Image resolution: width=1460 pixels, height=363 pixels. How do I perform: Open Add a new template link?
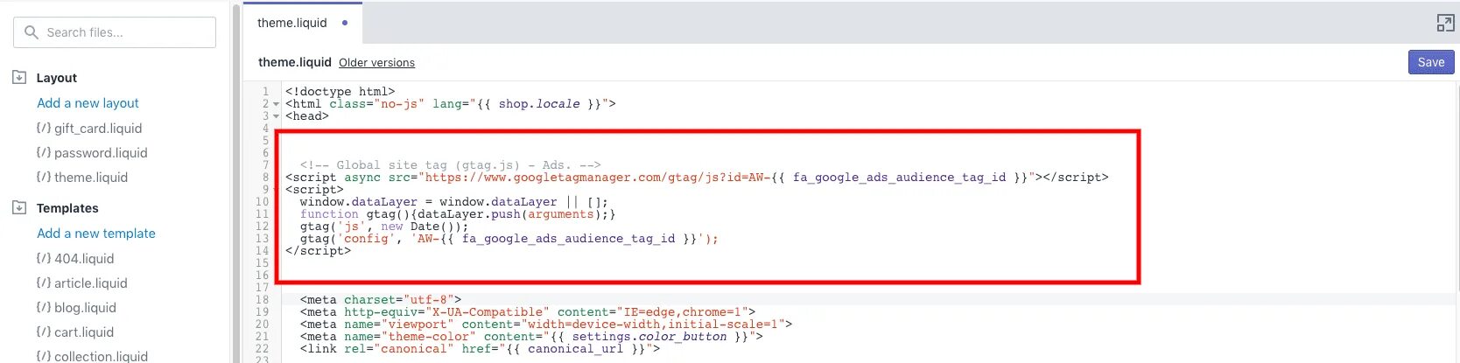(96, 234)
